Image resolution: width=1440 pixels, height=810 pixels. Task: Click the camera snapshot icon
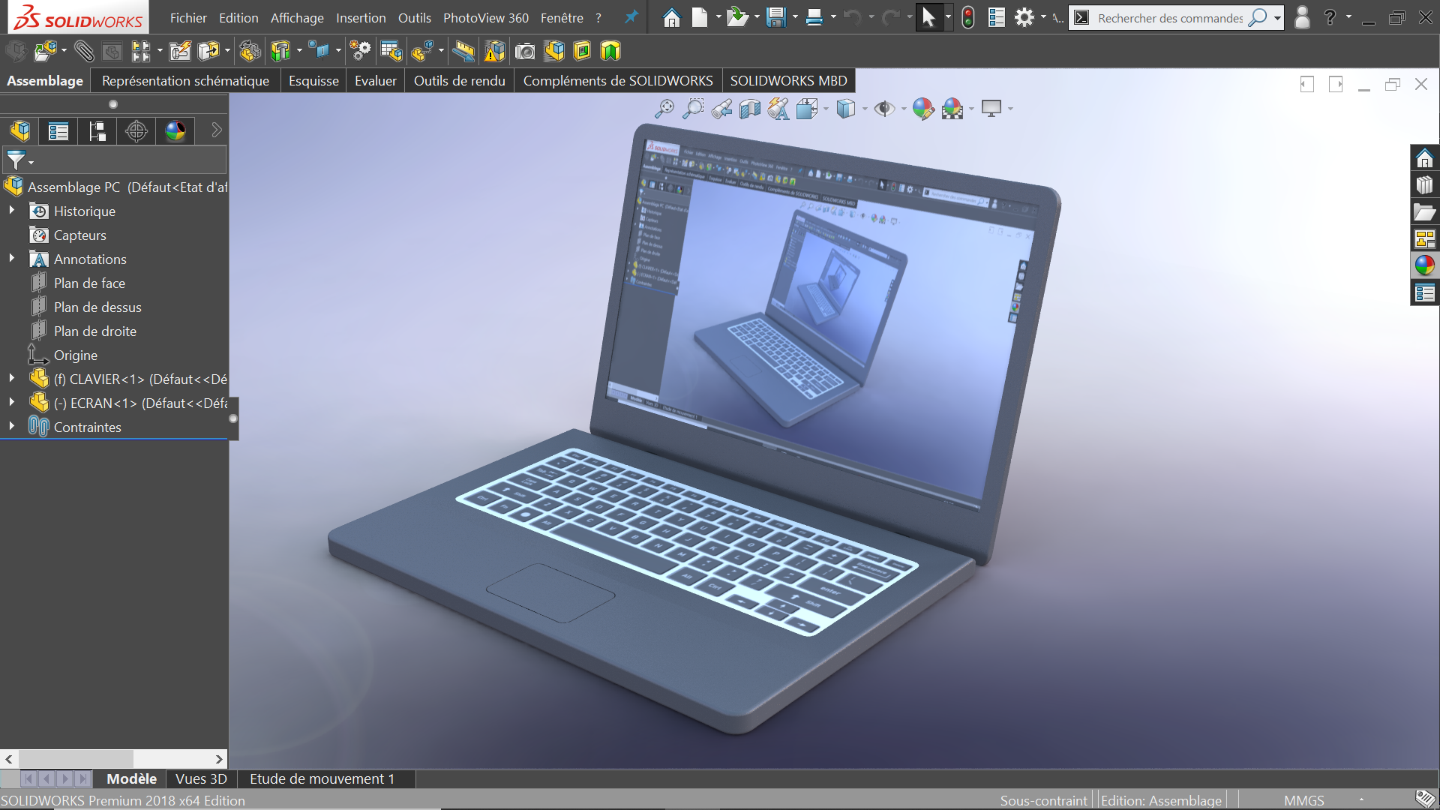pyautogui.click(x=525, y=51)
